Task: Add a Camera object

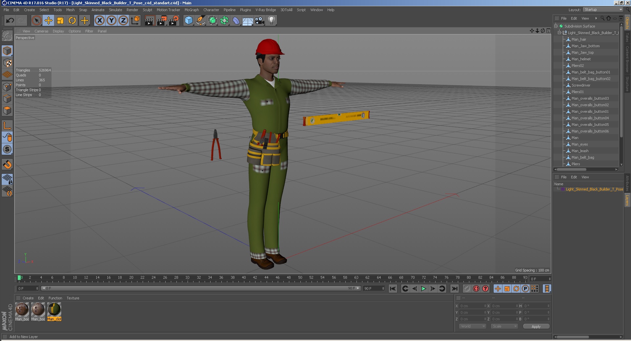Action: (260, 21)
